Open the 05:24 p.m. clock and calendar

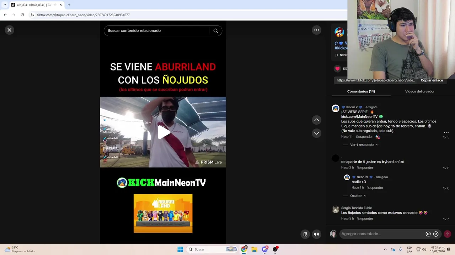(x=437, y=249)
